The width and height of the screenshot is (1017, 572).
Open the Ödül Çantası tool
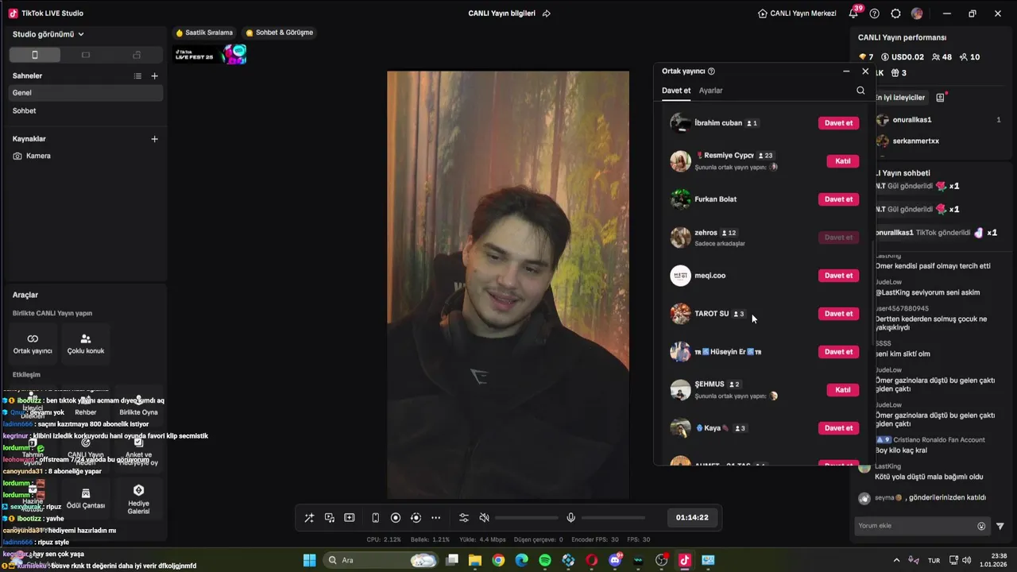(86, 499)
